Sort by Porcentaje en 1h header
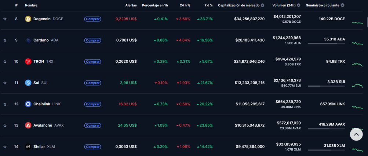 (x=155, y=5)
